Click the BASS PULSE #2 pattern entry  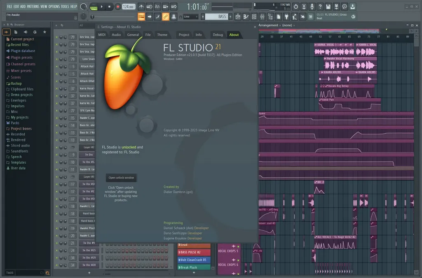click(194, 252)
